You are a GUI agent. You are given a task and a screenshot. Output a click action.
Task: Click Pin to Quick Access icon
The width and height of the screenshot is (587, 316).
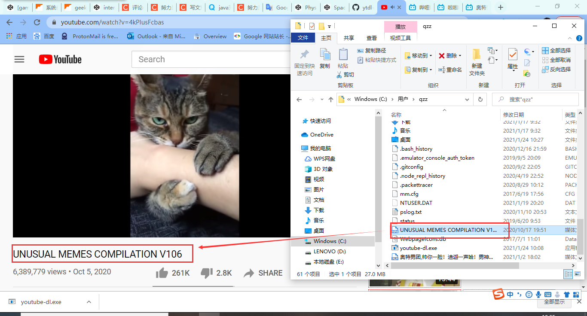[x=305, y=55]
